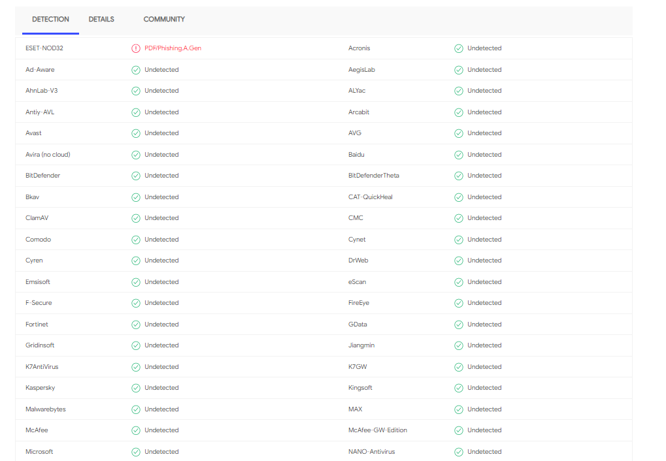Select the Kaspersky engine name

41,388
